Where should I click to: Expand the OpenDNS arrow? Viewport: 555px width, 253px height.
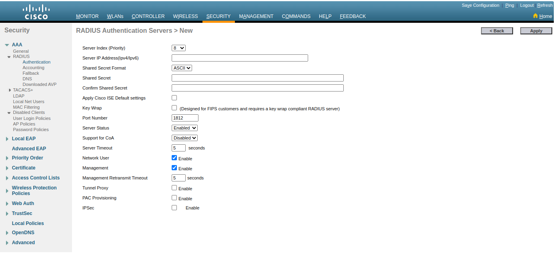[x=7, y=233]
